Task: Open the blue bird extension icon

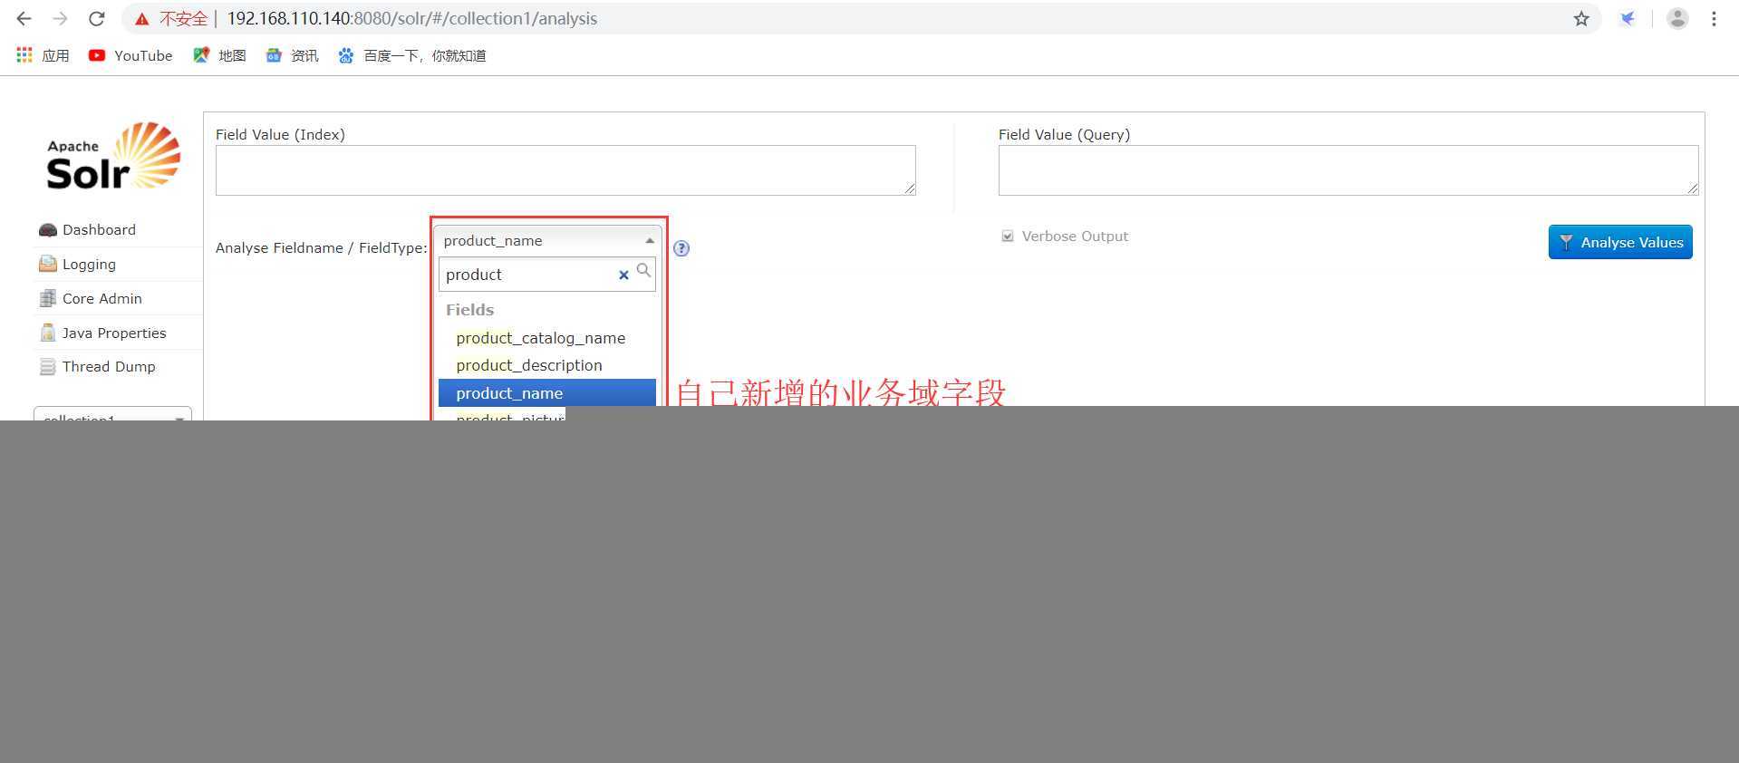Action: [1628, 18]
